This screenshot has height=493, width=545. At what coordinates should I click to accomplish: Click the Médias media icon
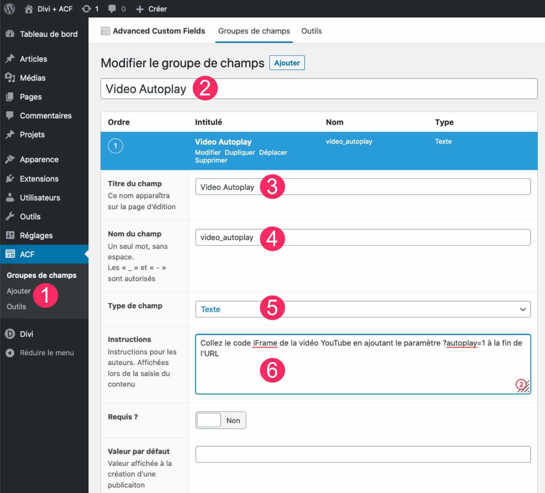pyautogui.click(x=10, y=77)
